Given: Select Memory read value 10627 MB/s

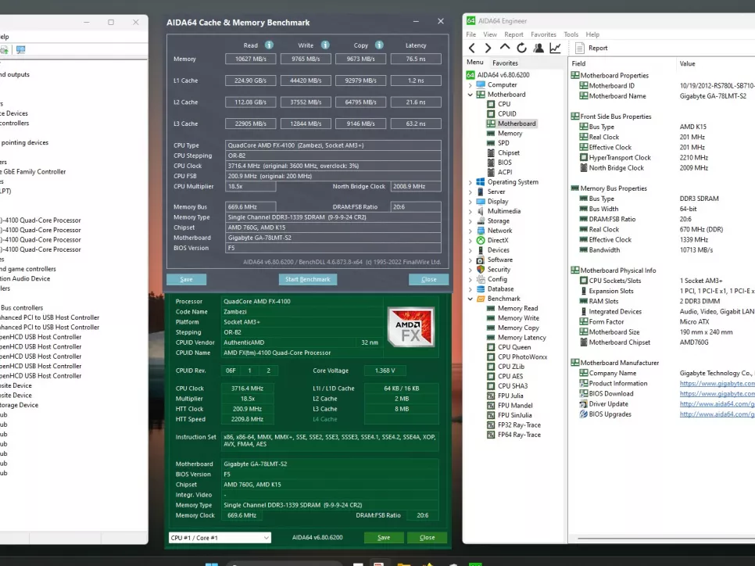Looking at the screenshot, I should pyautogui.click(x=250, y=59).
